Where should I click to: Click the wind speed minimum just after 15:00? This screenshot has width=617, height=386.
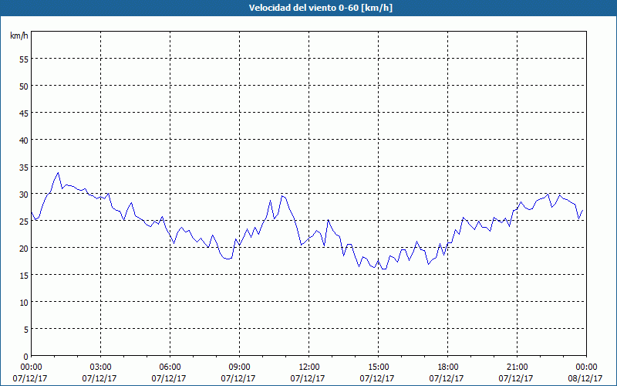(x=384, y=269)
